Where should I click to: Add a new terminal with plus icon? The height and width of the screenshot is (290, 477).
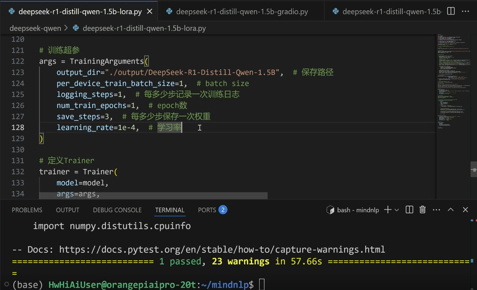coord(388,210)
